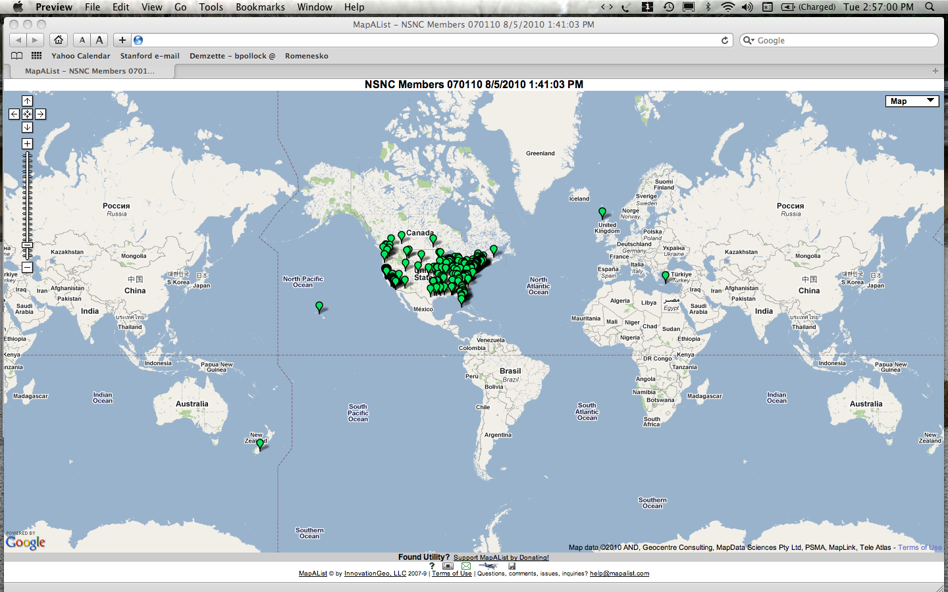This screenshot has width=948, height=592.
Task: Click the airplane icon in the footer toolbar
Action: pyautogui.click(x=488, y=566)
